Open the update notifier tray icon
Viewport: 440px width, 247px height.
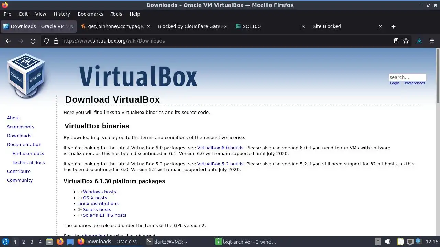419,242
